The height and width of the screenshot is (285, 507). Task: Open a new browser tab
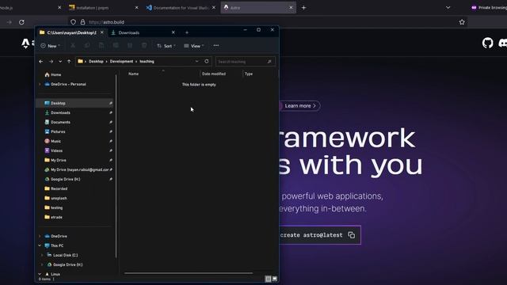pyautogui.click(x=303, y=7)
